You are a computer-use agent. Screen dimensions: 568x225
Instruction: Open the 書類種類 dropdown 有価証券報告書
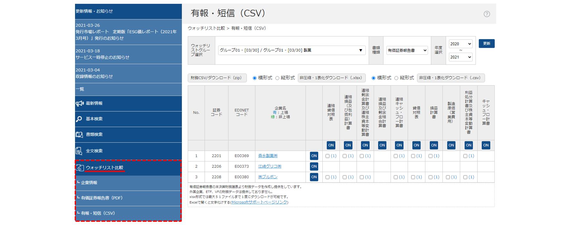click(407, 50)
